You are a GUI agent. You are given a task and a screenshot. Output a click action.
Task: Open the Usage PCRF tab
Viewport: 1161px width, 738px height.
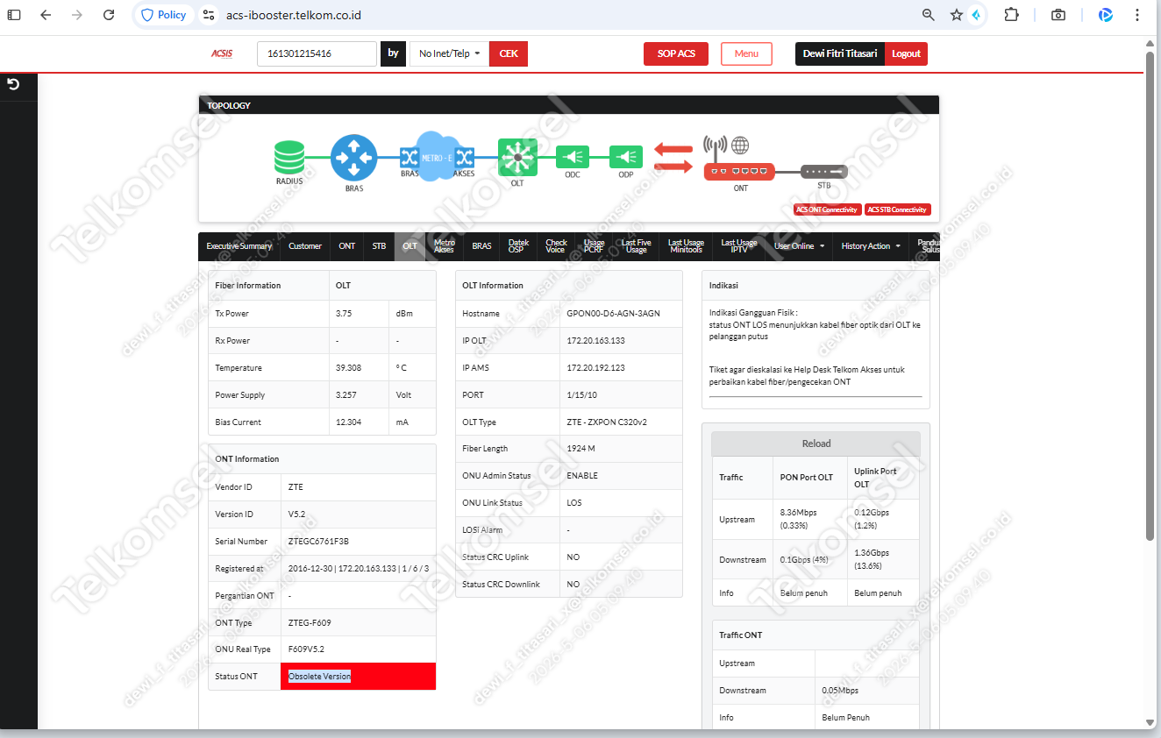pyautogui.click(x=595, y=246)
